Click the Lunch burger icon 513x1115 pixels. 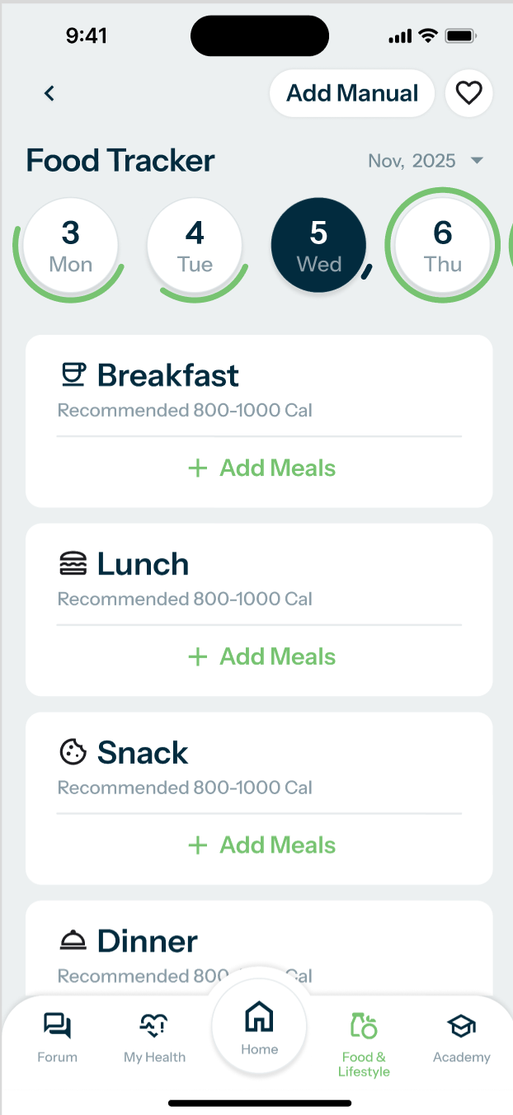coord(73,564)
